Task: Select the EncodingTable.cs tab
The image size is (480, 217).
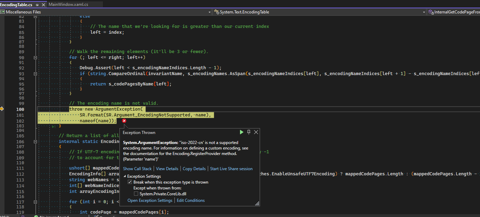Action: point(16,5)
